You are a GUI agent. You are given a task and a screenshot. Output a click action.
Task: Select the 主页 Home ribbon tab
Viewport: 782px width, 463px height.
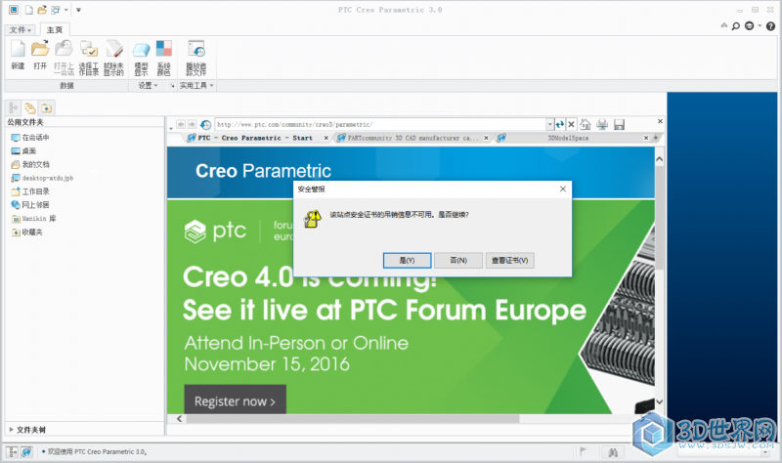click(55, 30)
